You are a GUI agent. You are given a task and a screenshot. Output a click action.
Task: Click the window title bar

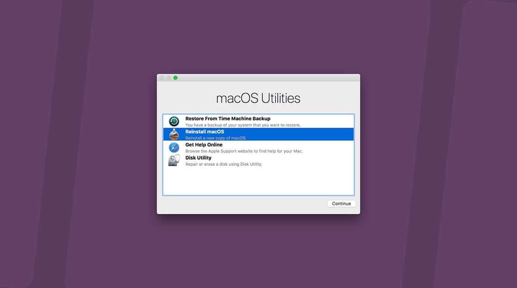click(267, 78)
